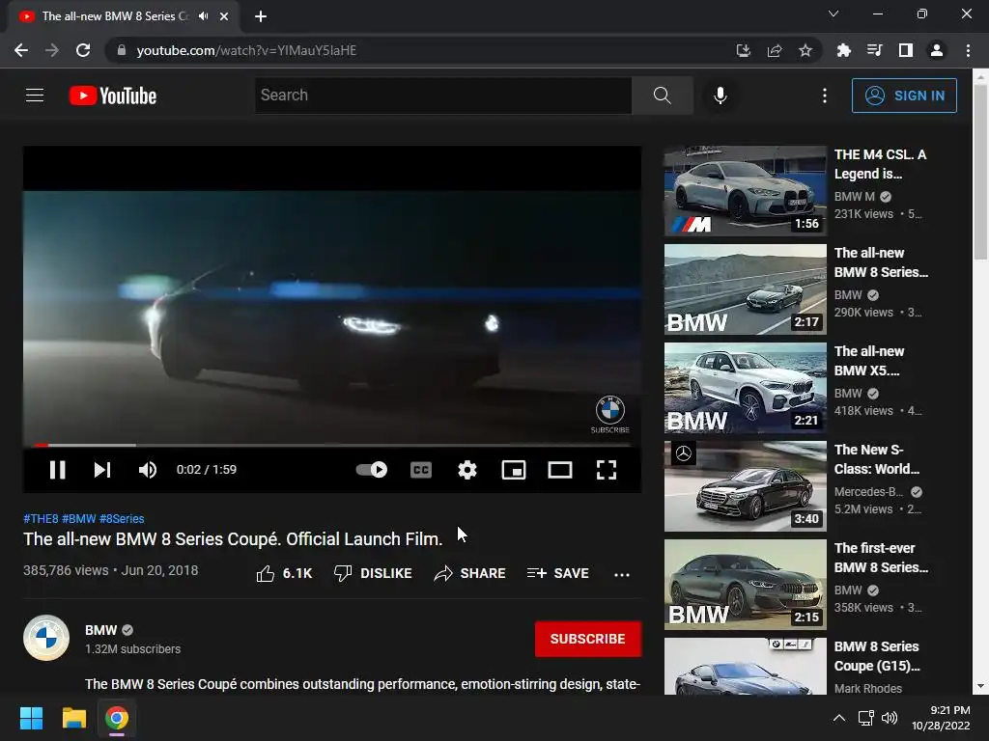The image size is (989, 741).
Task: Open tab search chevron
Action: (834, 14)
